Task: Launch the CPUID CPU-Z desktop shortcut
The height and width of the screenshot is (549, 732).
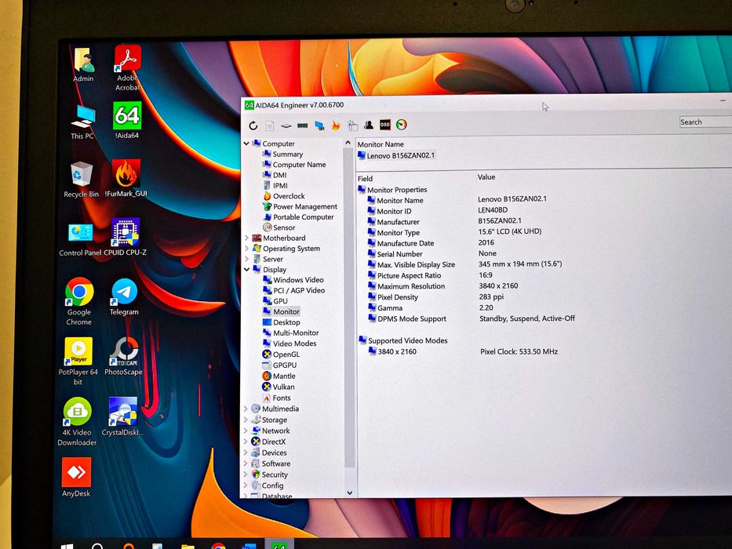Action: pyautogui.click(x=125, y=237)
